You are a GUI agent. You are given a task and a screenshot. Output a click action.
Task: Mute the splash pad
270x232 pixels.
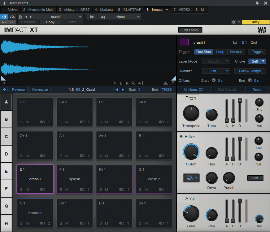67,190
